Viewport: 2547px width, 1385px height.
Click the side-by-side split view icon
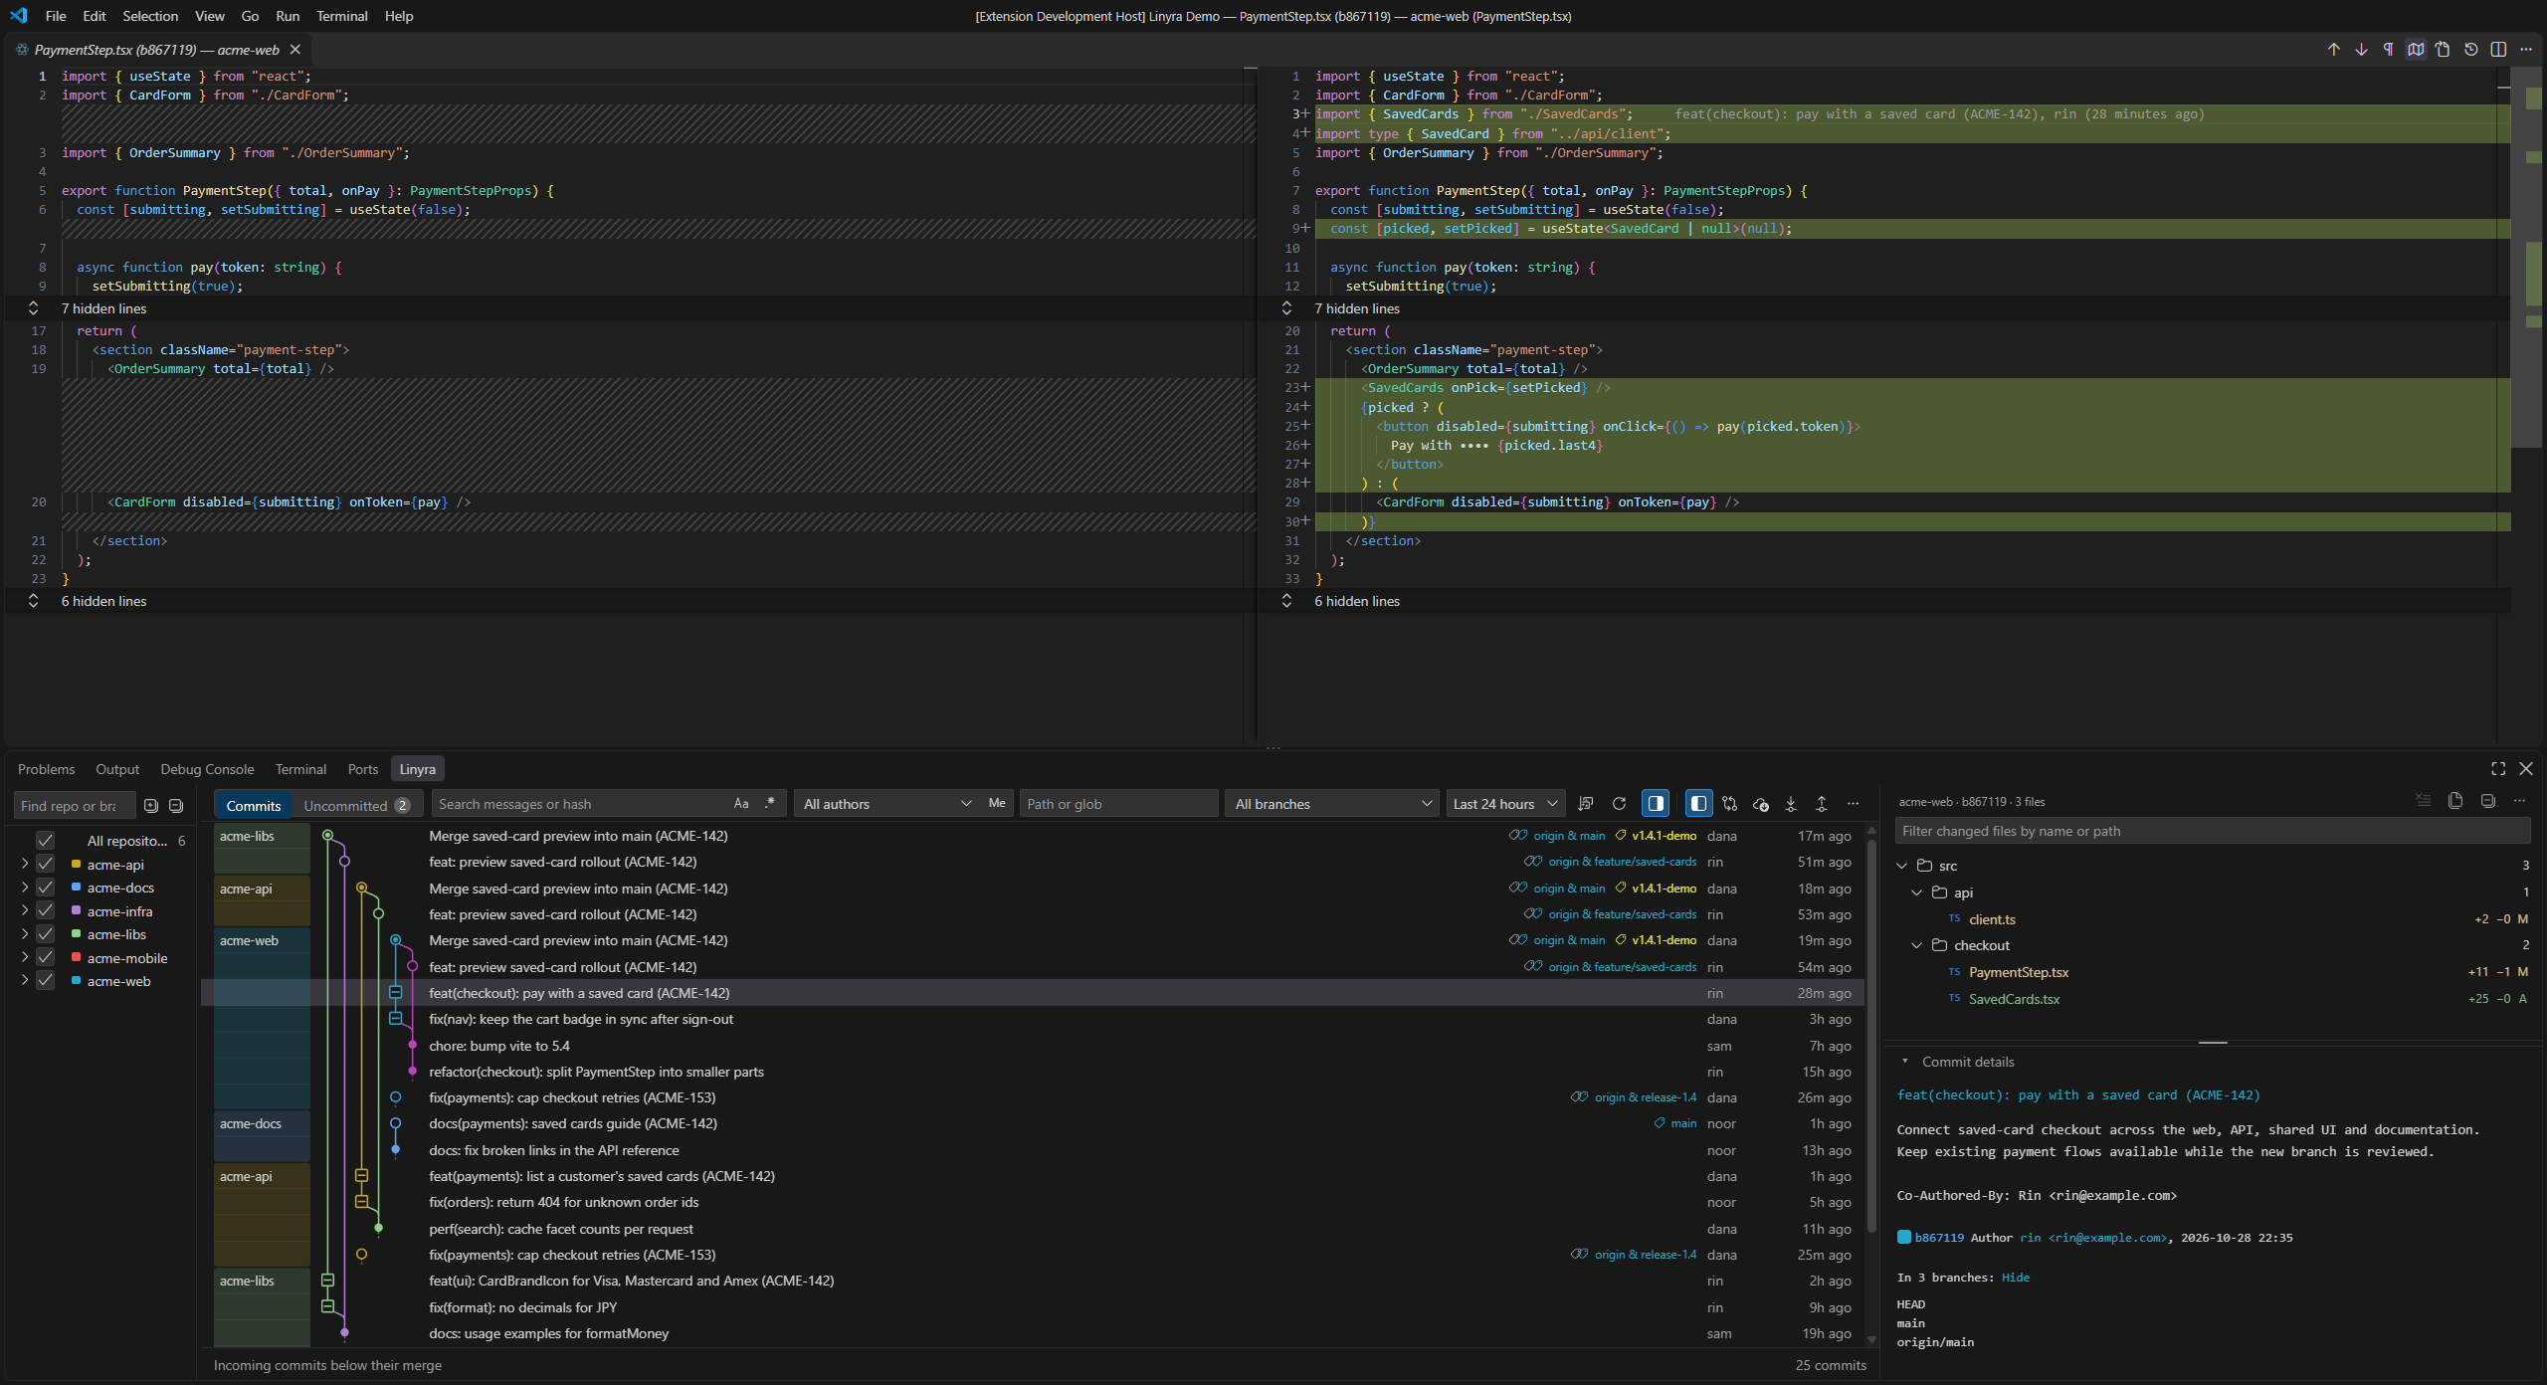click(x=2498, y=50)
